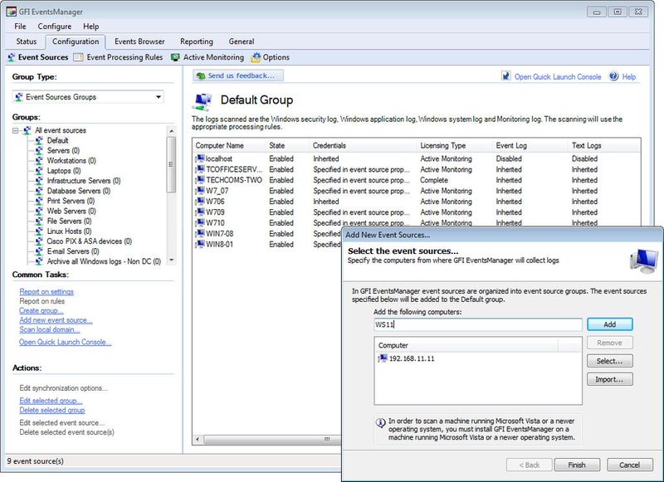Screen dimensions: 664x482
Task: Click the GFI EventsManager title bar icon
Action: point(11,12)
